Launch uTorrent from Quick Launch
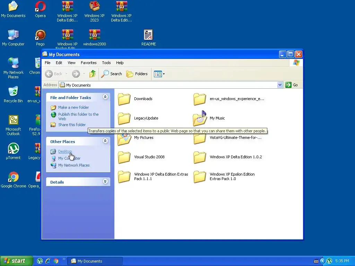The height and width of the screenshot is (266, 355). (x=40, y=261)
